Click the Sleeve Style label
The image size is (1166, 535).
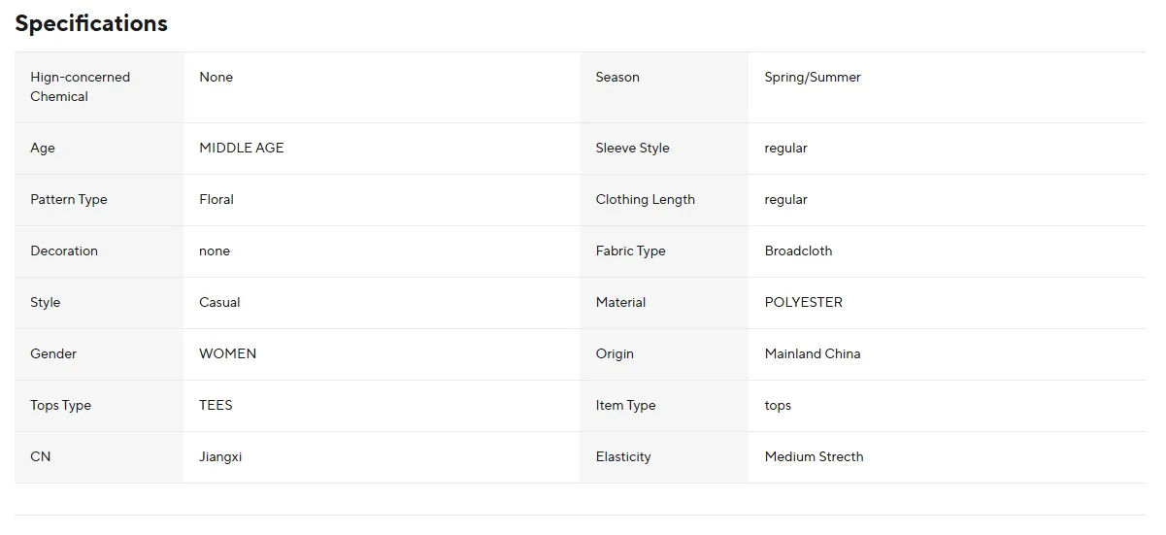(x=633, y=149)
